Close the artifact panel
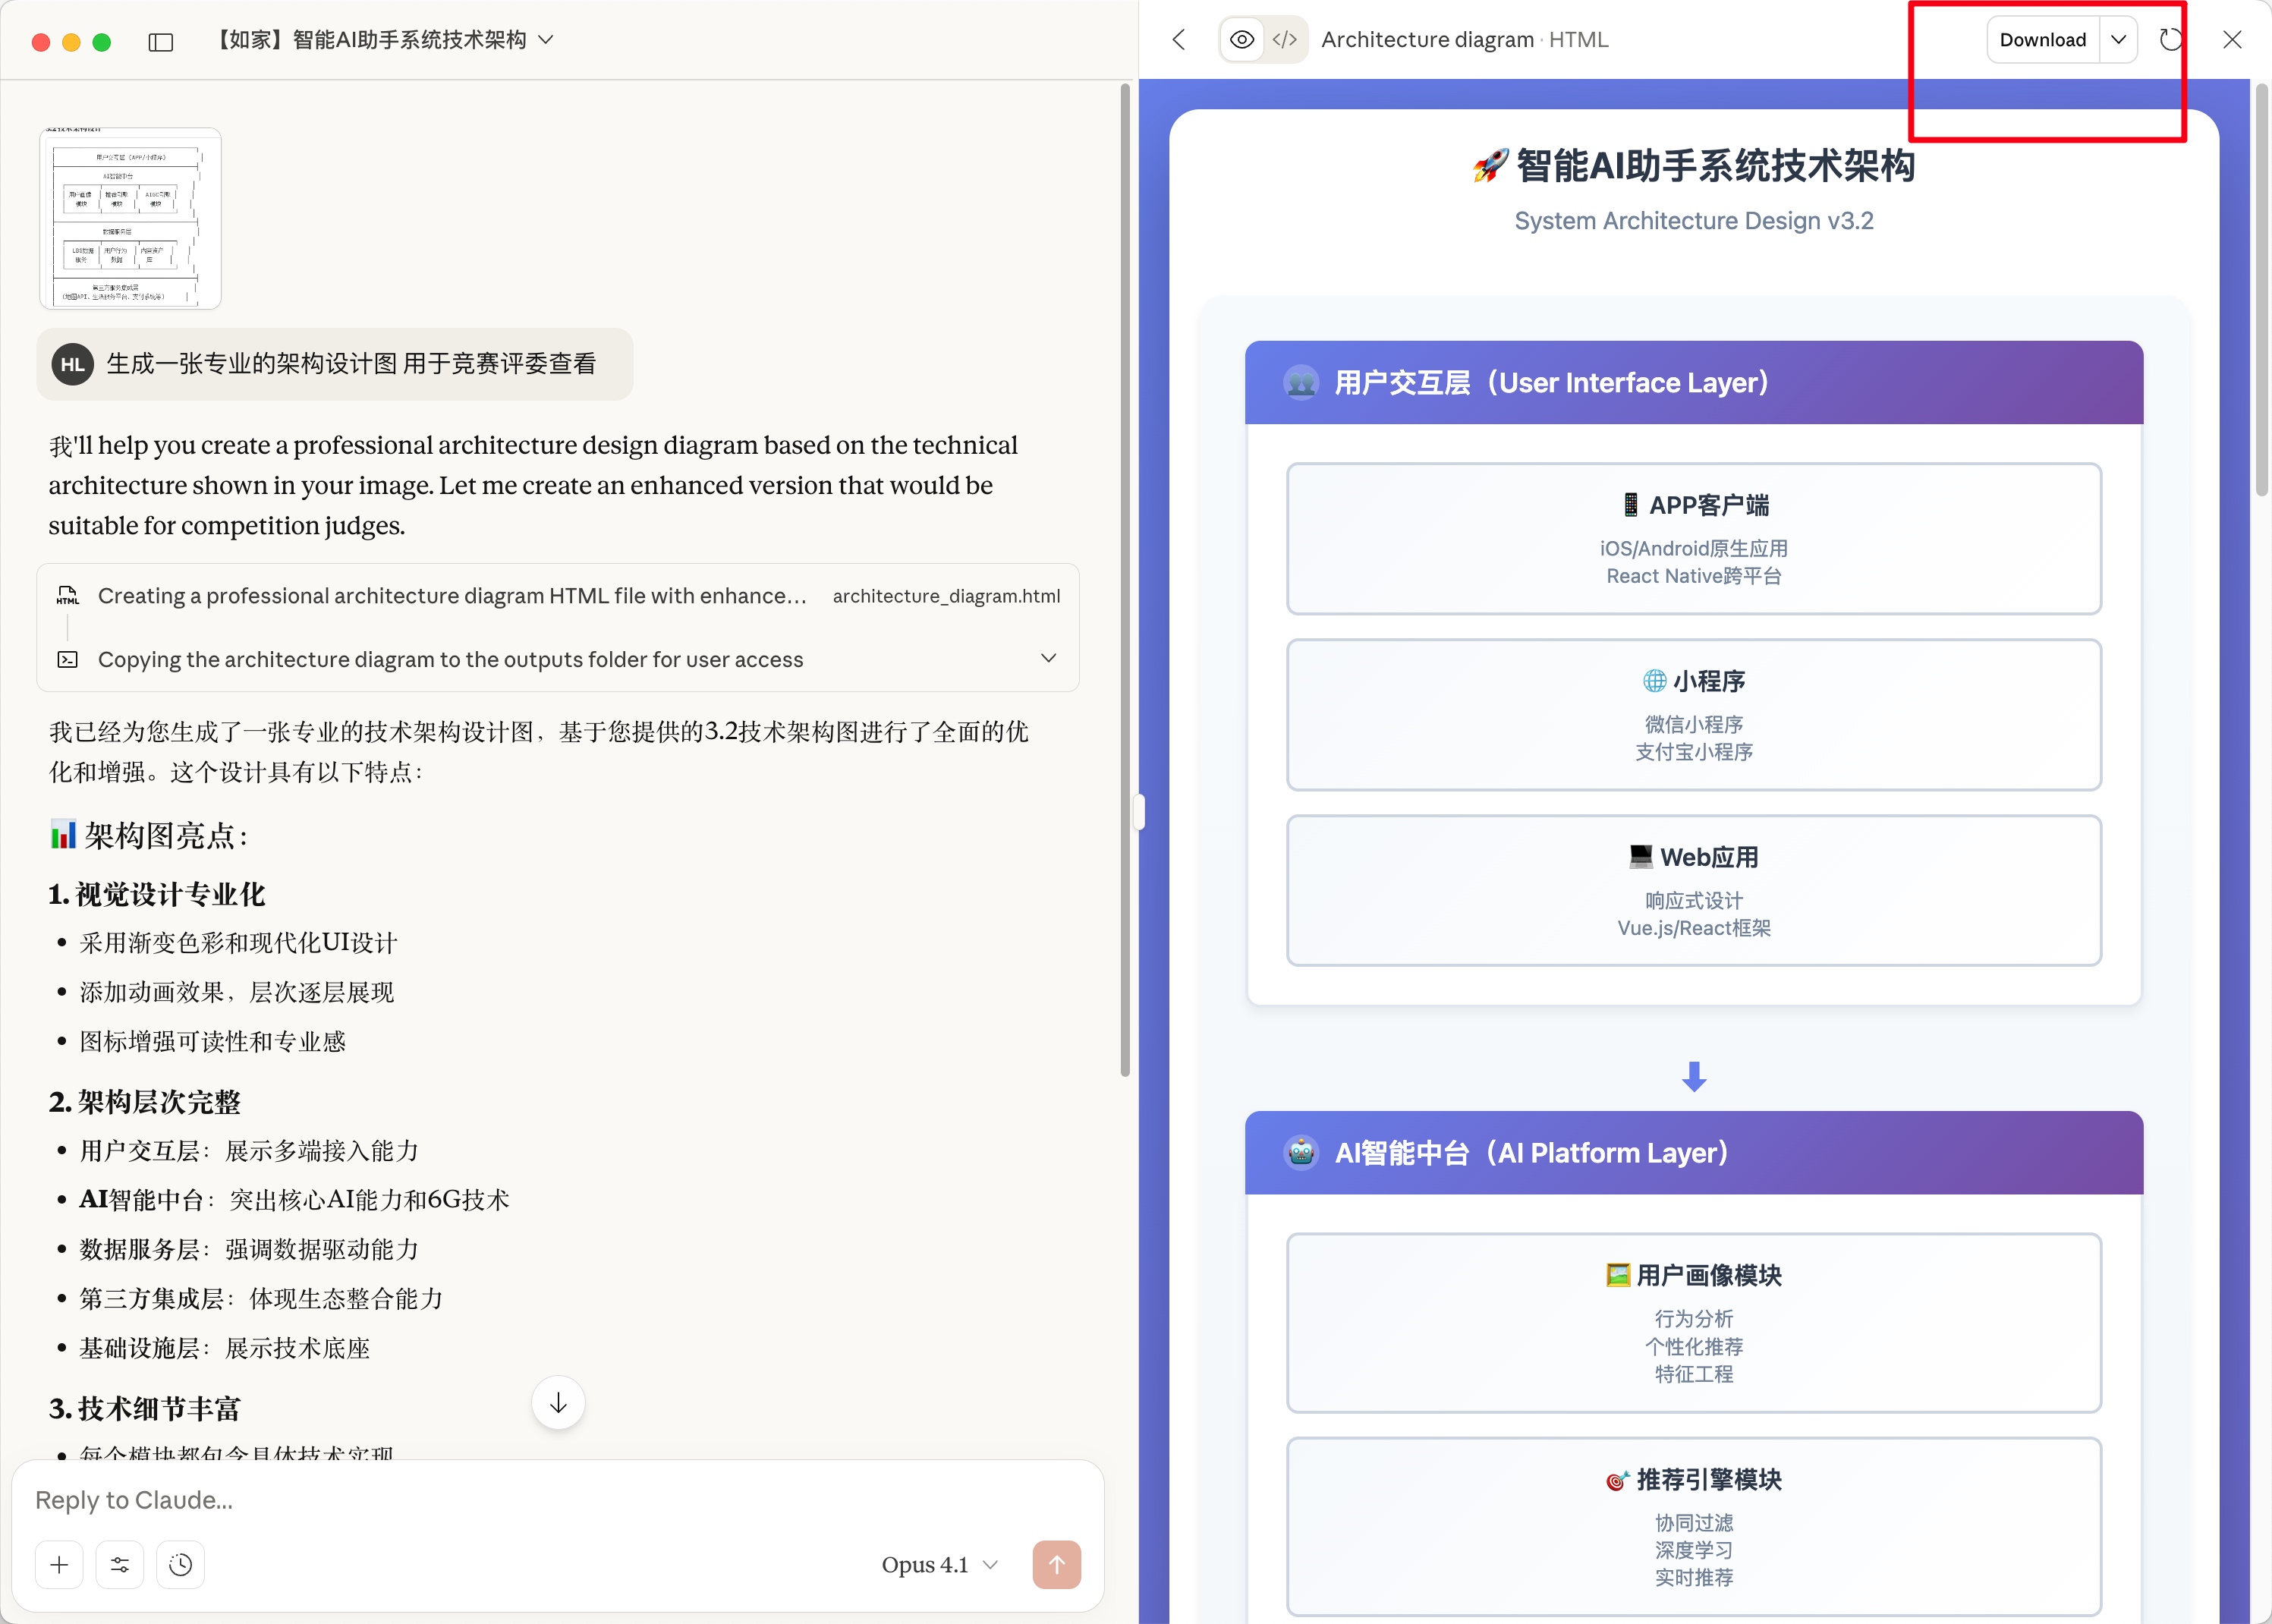2272x1624 pixels. pos(2232,40)
